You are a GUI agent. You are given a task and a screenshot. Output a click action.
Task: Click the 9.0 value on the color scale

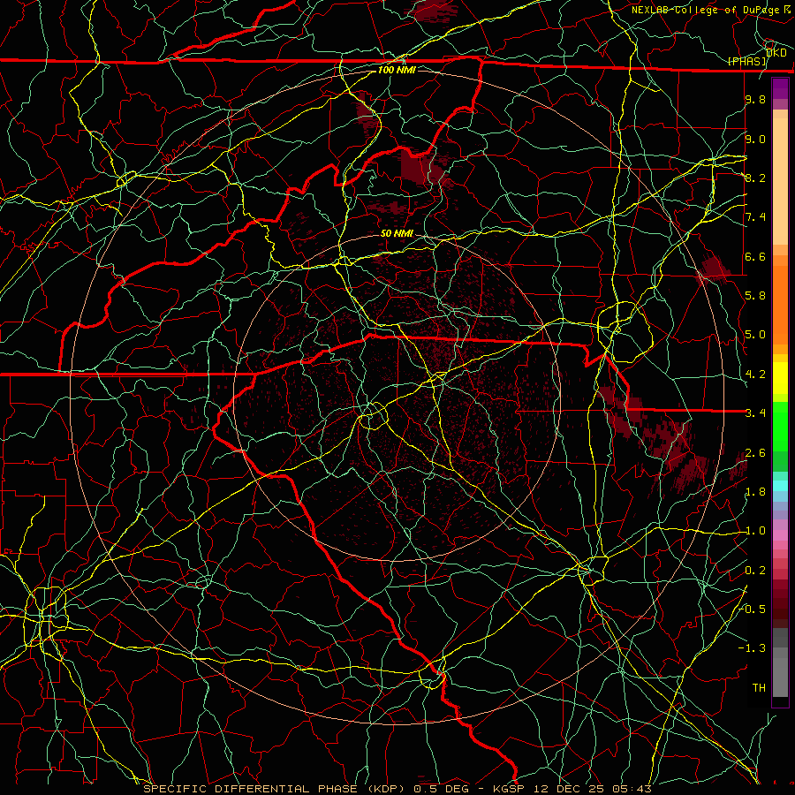click(x=755, y=139)
